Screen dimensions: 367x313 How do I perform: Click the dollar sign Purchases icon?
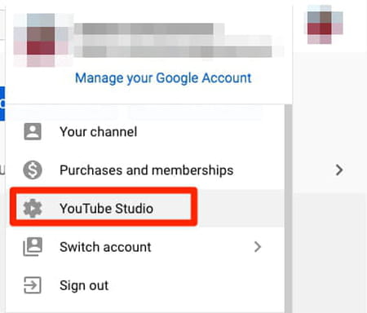33,170
